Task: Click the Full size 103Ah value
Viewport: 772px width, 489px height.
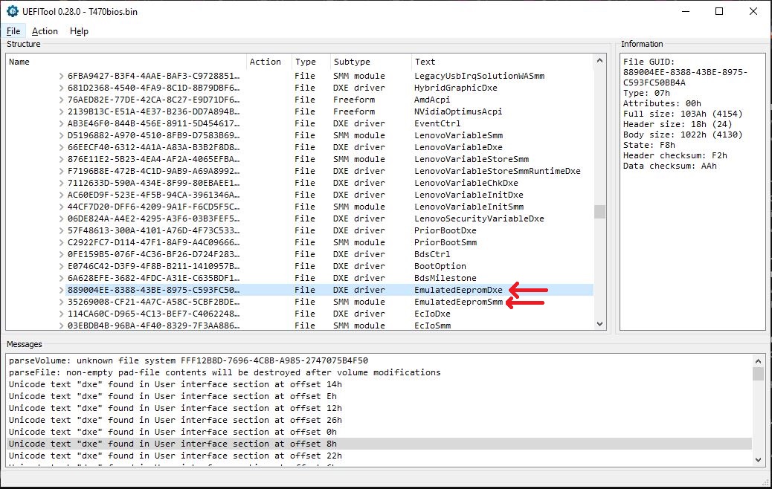Action: coord(683,114)
